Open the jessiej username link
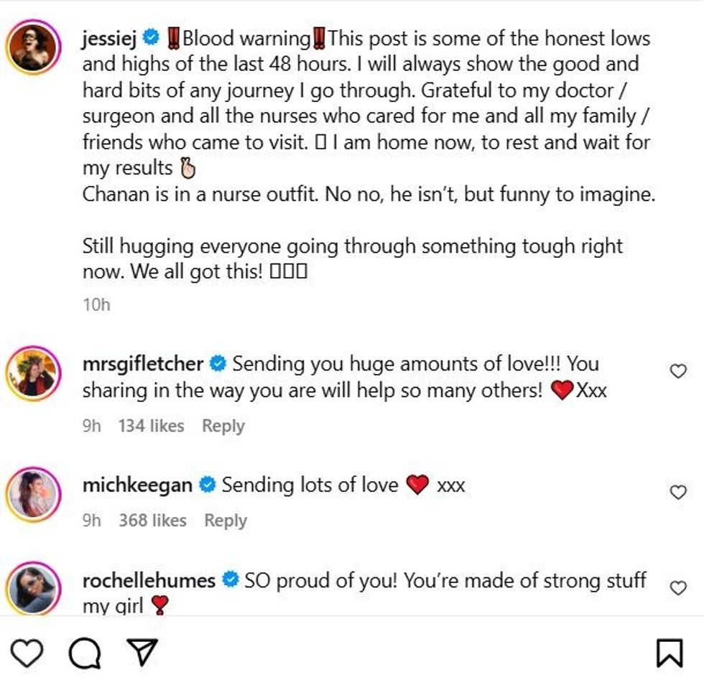Viewport: 704px width, 685px height. (109, 37)
